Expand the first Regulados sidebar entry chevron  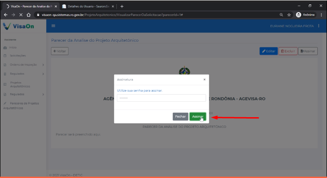[x=43, y=74]
